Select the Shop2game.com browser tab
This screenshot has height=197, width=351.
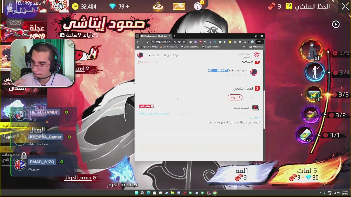coord(156,36)
